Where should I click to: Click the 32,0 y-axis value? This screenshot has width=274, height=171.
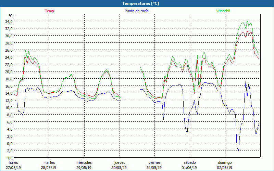coord(9,29)
